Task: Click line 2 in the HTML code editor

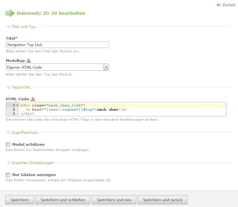Action: click(x=97, y=110)
